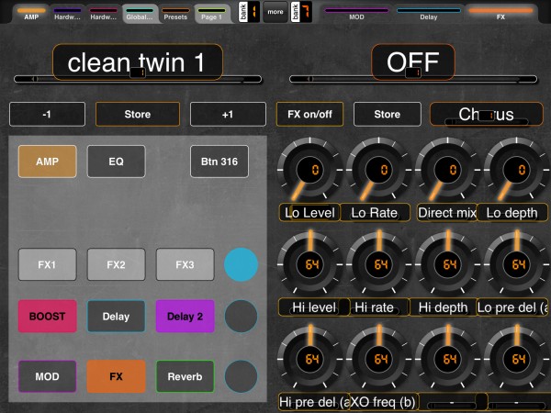Click the slider under the OFF display
This screenshot has width=551, height=413.
[x=413, y=79]
